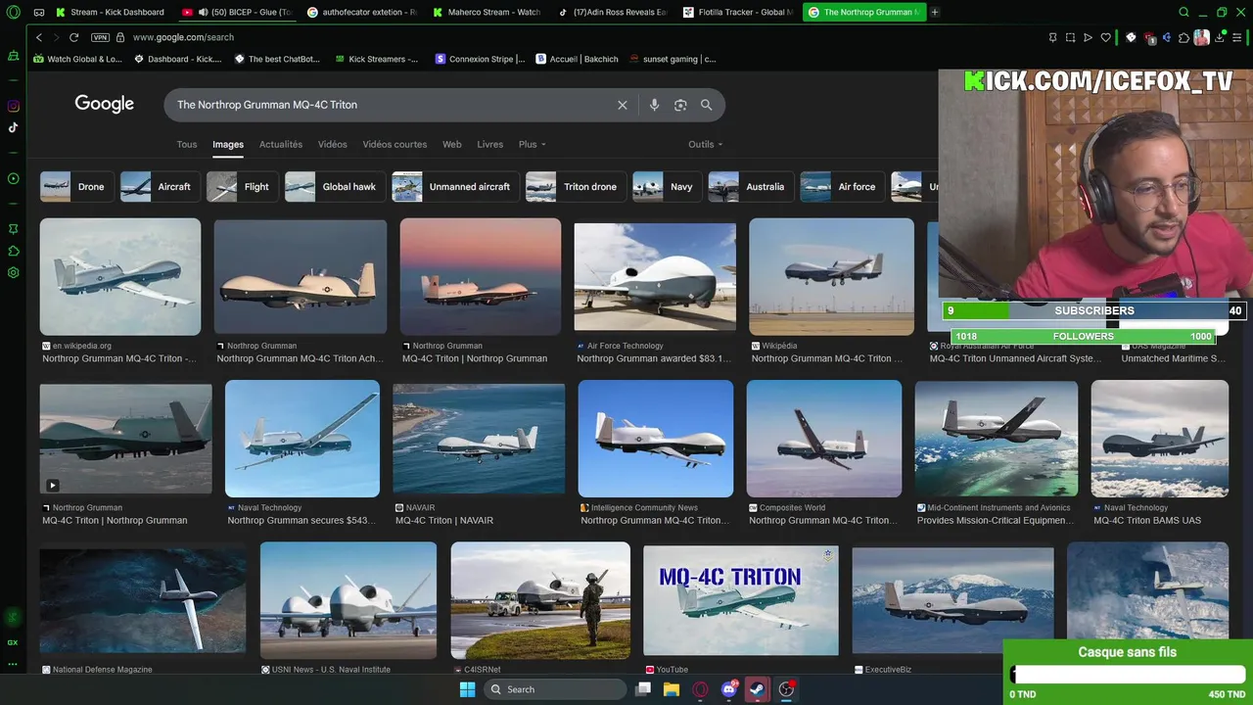The width and height of the screenshot is (1253, 705).
Task: Switch to the Flotilla Tracker tab
Action: 738,12
